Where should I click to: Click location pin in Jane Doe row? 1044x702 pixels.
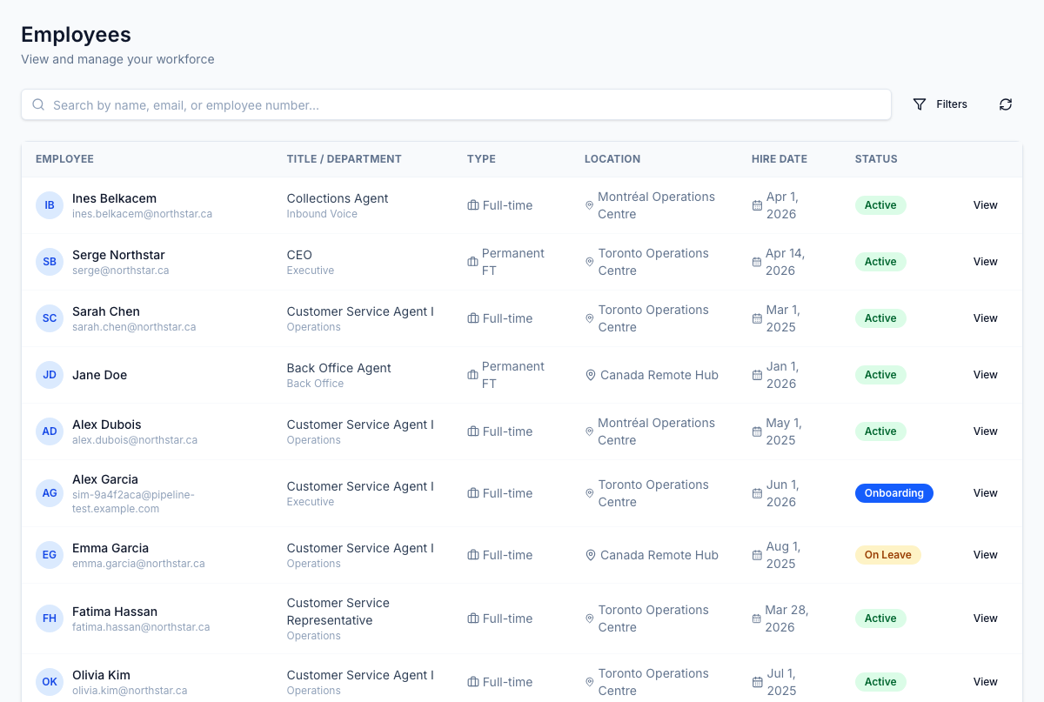tap(591, 375)
